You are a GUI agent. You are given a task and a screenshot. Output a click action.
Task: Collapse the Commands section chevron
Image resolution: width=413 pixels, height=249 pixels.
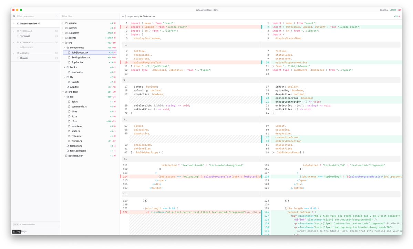14,42
